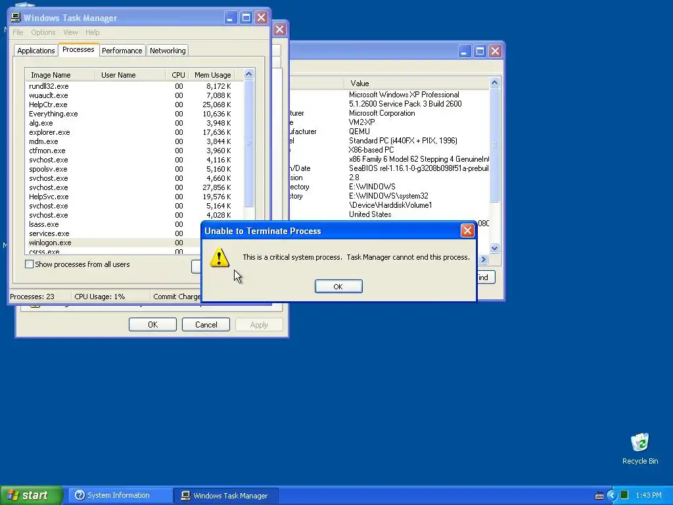Image resolution: width=673 pixels, height=505 pixels.
Task: Switch to the Applications tab in Task Manager
Action: coord(36,51)
